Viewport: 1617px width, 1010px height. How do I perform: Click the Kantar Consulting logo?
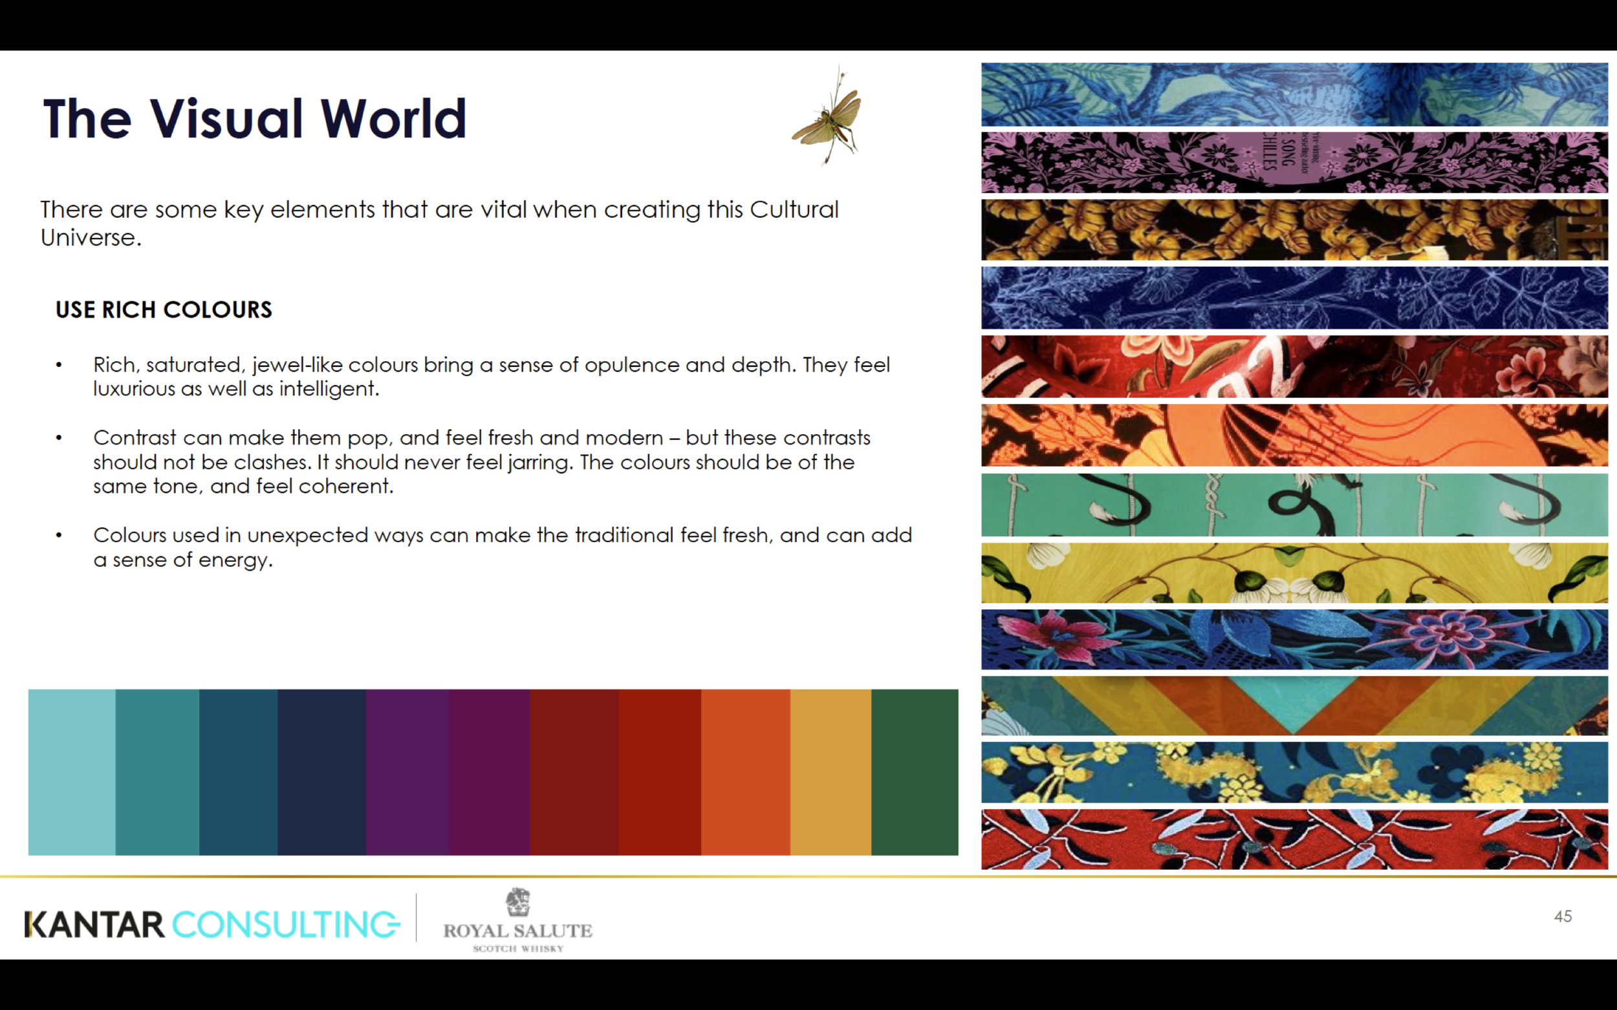point(212,925)
